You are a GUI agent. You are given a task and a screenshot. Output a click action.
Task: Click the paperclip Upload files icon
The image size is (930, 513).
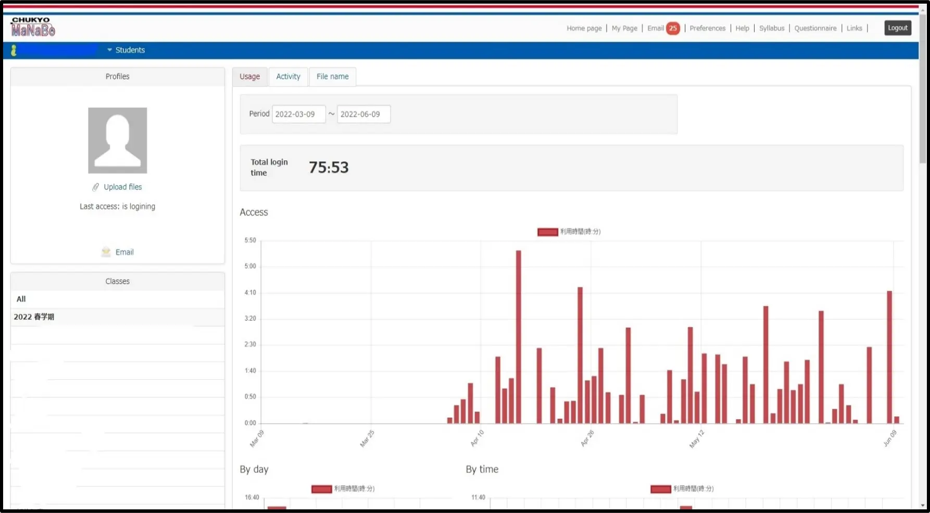(x=96, y=187)
